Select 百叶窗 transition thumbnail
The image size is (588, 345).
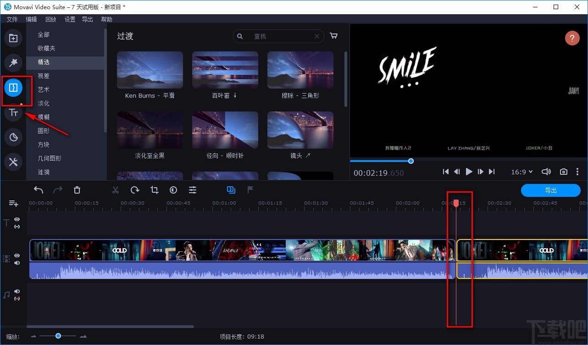[225, 70]
